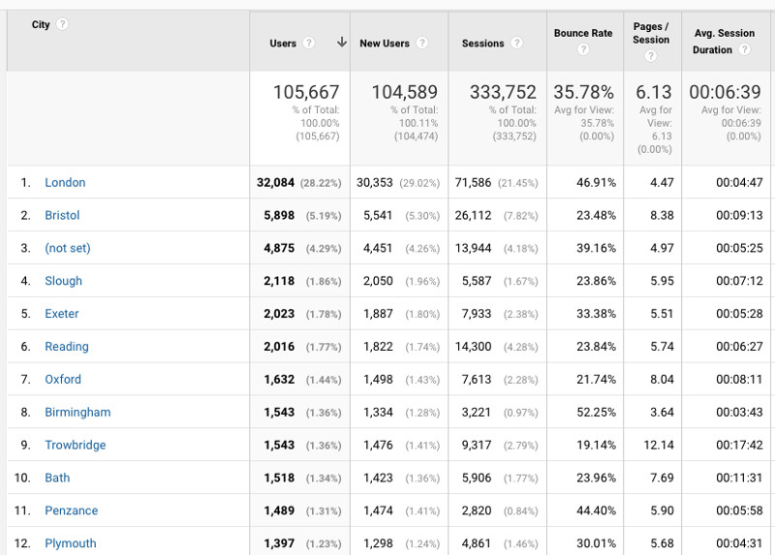Click the Pages / Session help icon
Viewport: 775px width, 555px height.
(x=652, y=56)
